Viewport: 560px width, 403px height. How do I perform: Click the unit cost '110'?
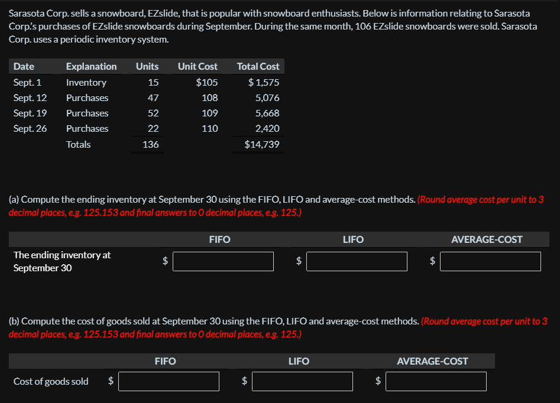click(210, 128)
